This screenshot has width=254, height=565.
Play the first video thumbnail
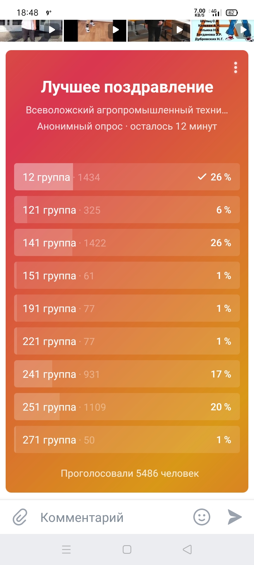(52, 30)
